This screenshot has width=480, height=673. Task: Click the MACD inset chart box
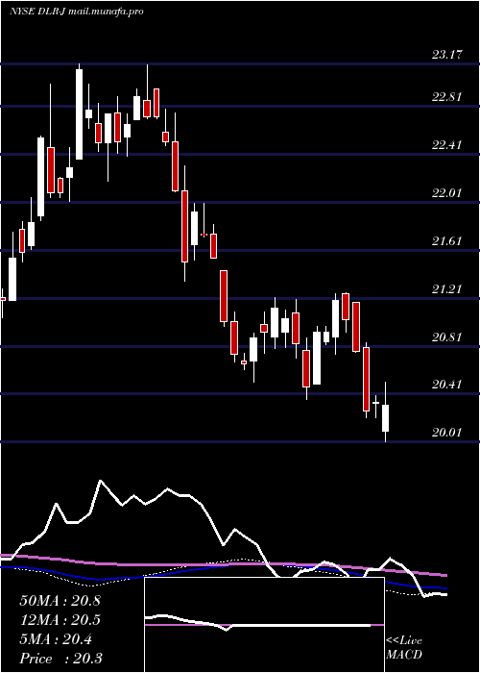(x=264, y=625)
